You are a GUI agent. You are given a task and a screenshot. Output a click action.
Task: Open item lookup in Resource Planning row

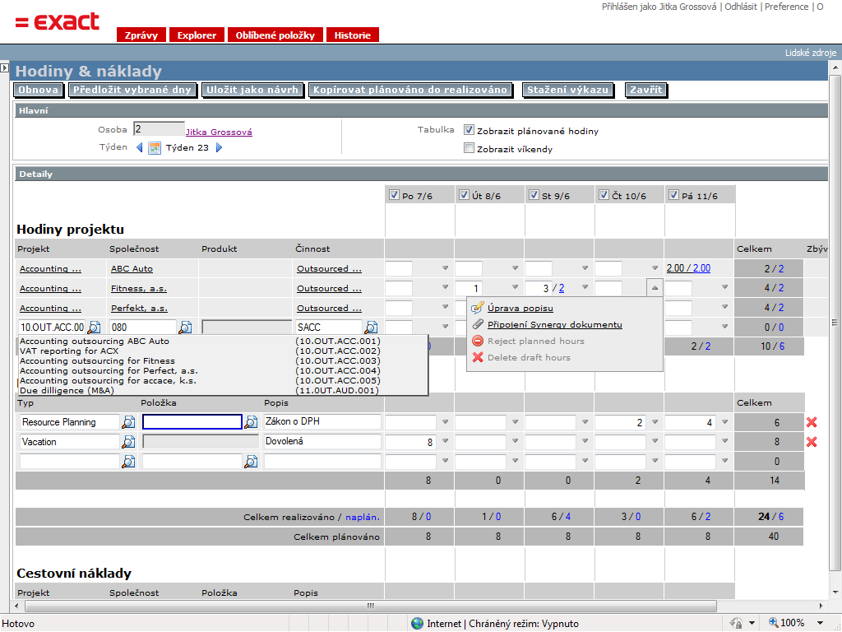point(251,422)
